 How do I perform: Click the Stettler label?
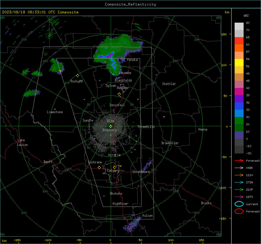tap(169, 84)
